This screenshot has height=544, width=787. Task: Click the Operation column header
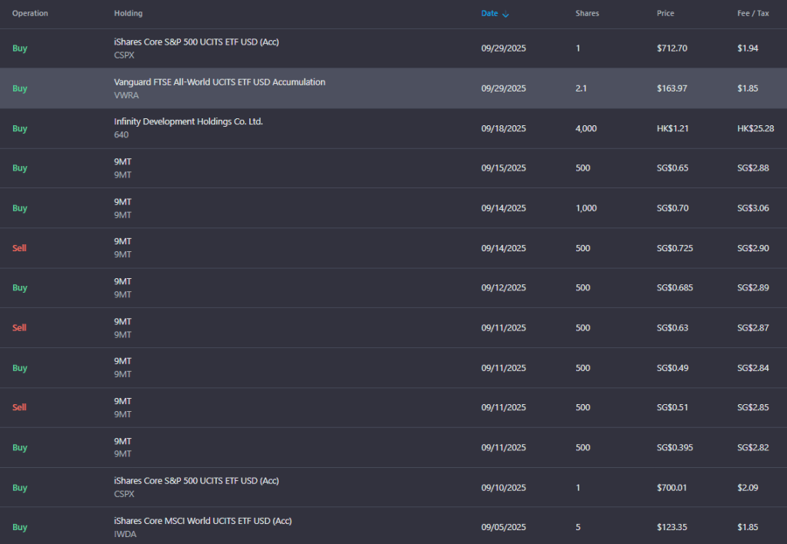(x=30, y=14)
